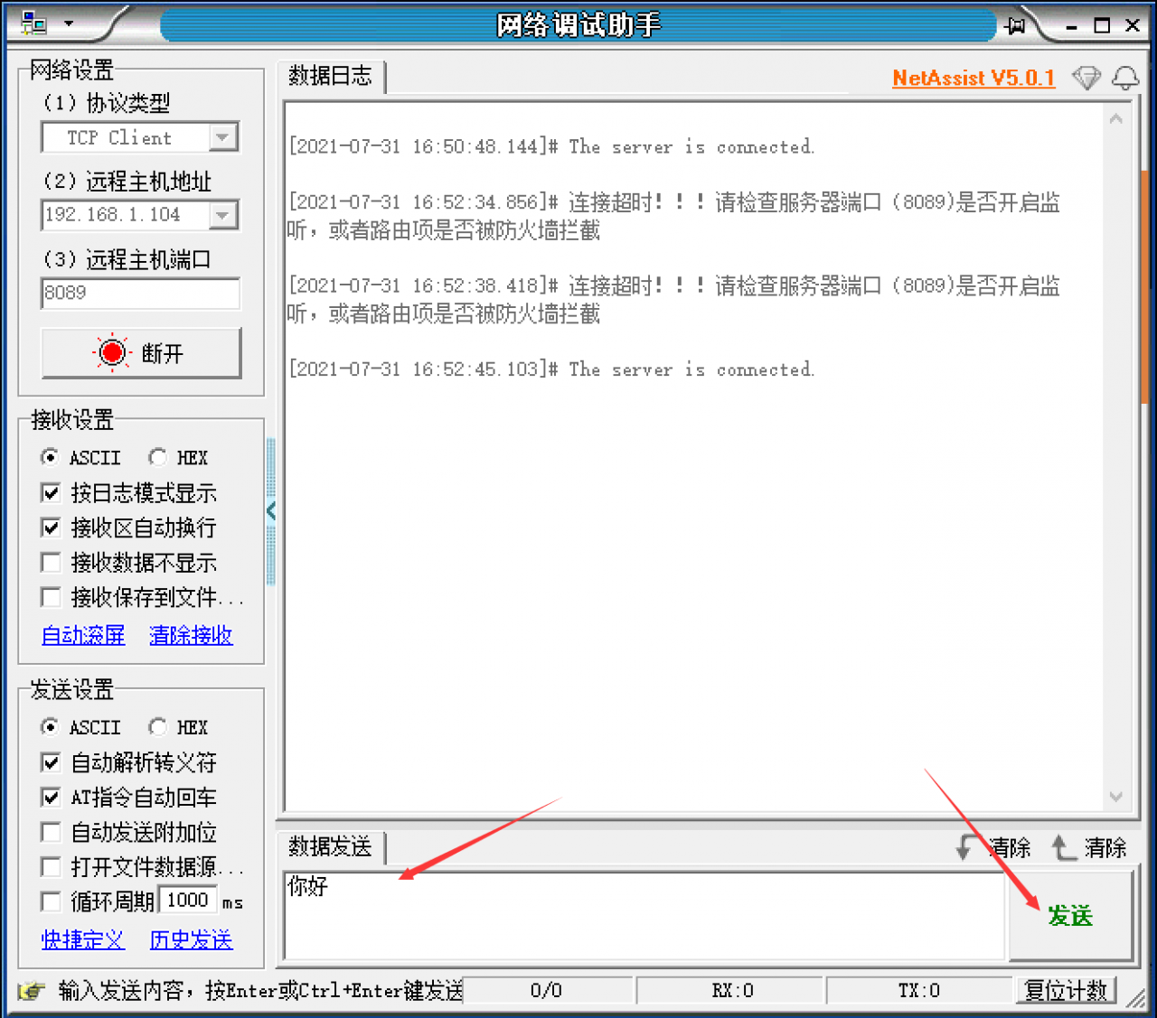Click the log scrollbar up arrow

coord(1116,119)
